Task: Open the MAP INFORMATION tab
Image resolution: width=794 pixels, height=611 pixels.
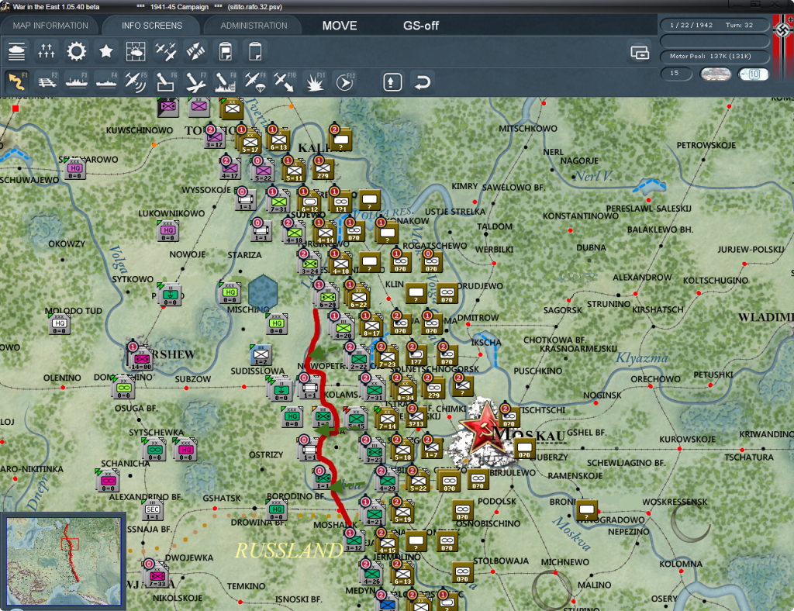Action: [x=50, y=26]
